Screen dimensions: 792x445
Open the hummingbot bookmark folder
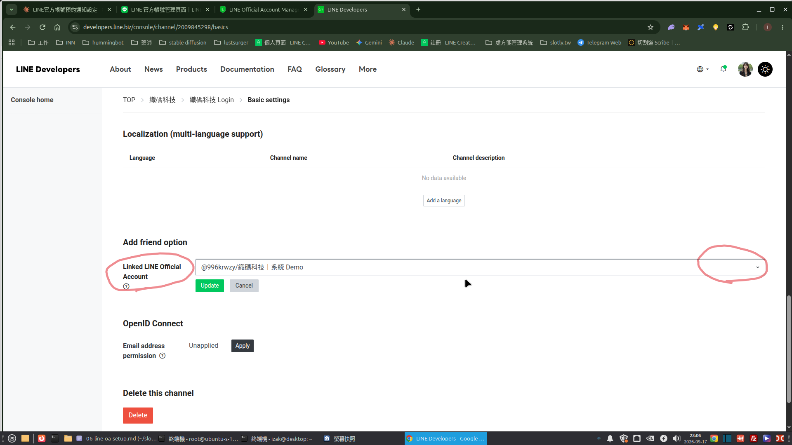[103, 42]
